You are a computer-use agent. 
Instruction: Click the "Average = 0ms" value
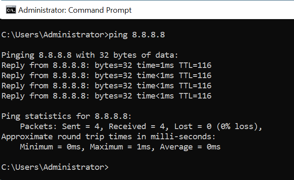click(190, 147)
